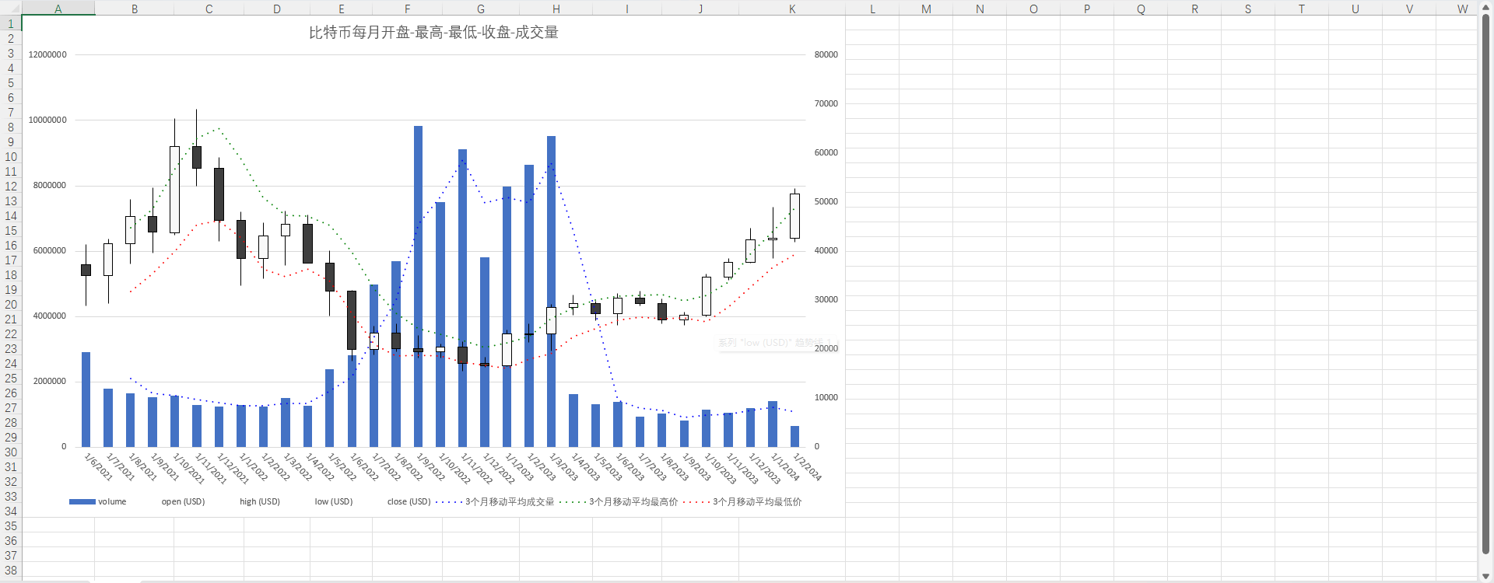Click the scroll down arrow
Viewport: 1494px width, 583px height.
[x=1485, y=575]
